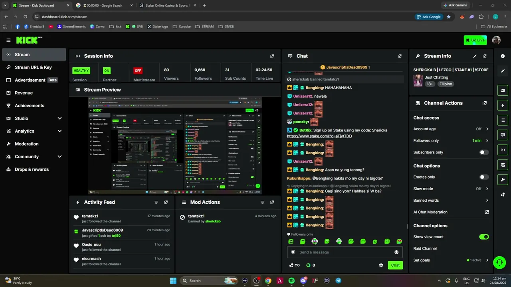Toggle the Subscribers only switch
The height and width of the screenshot is (287, 511).
484,152
